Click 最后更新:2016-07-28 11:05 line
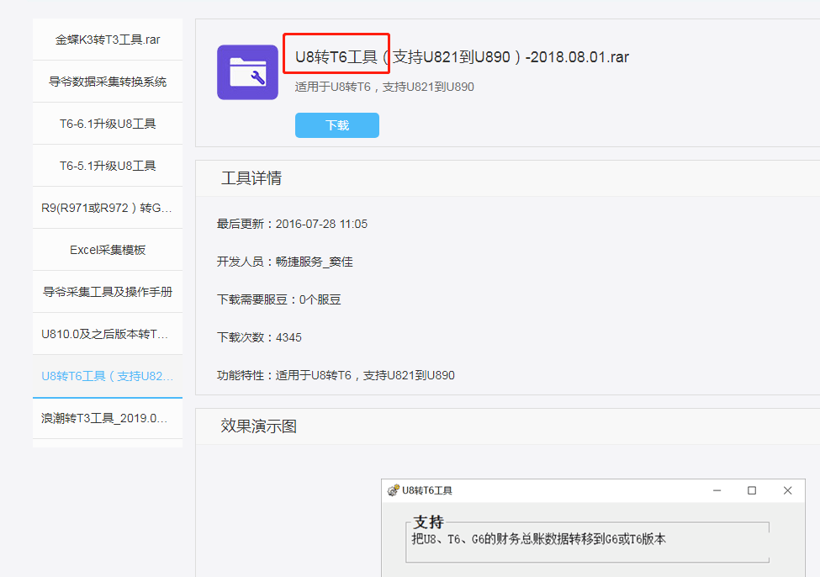Image resolution: width=820 pixels, height=577 pixels. point(293,224)
